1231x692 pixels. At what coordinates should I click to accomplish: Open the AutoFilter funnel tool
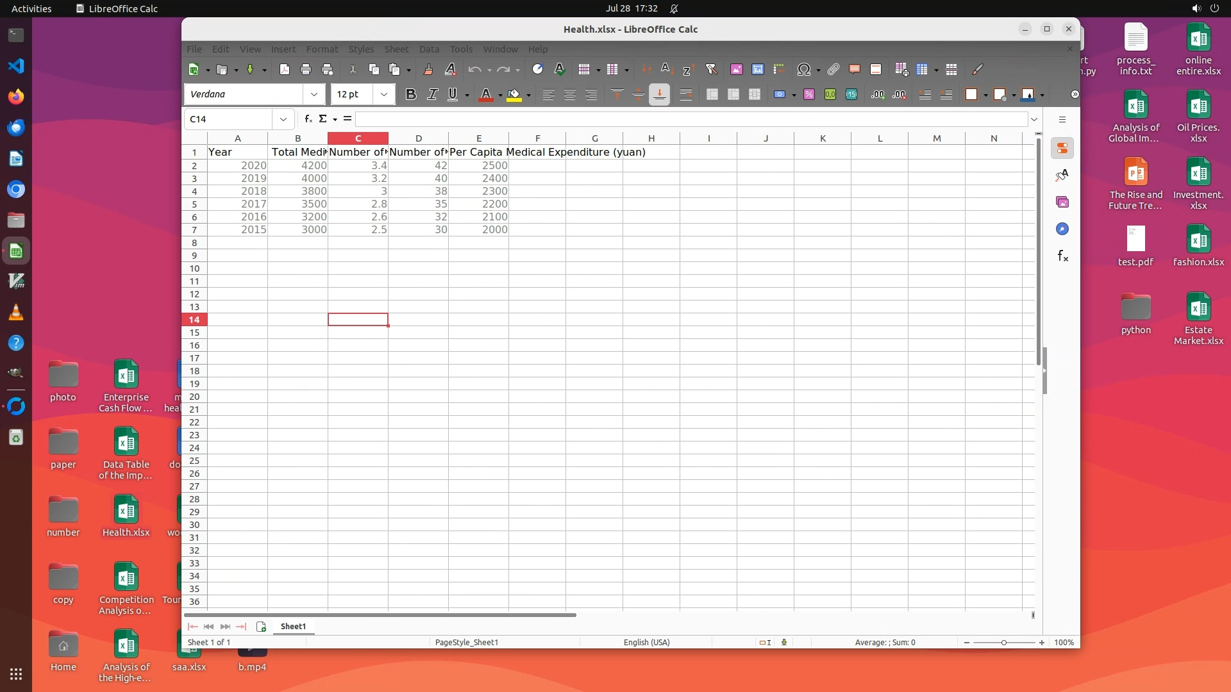[711, 69]
